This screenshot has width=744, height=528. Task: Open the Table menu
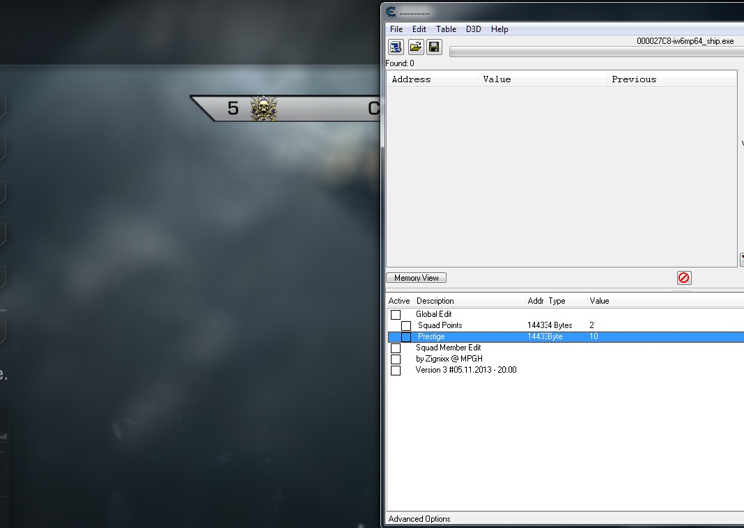(446, 29)
